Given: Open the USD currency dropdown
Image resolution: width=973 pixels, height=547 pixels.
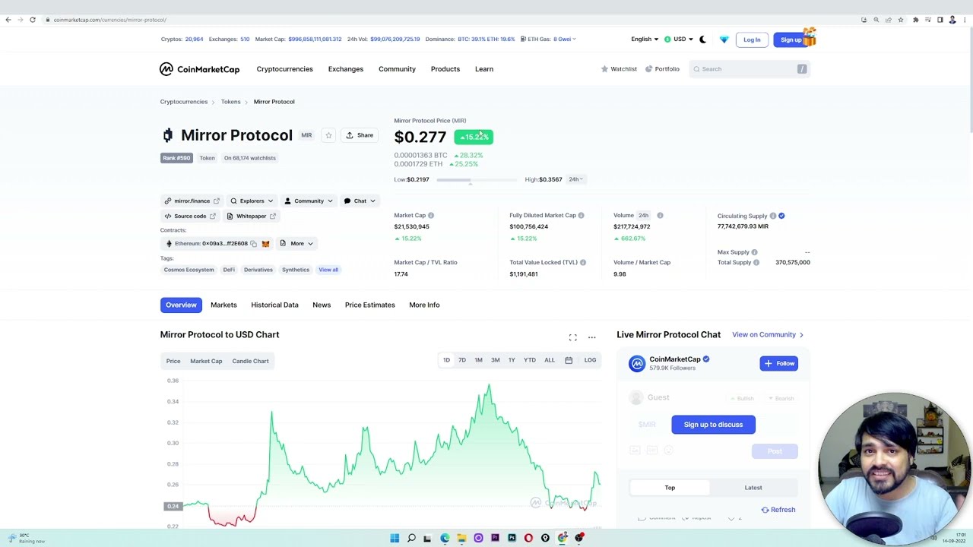Looking at the screenshot, I should 678,40.
